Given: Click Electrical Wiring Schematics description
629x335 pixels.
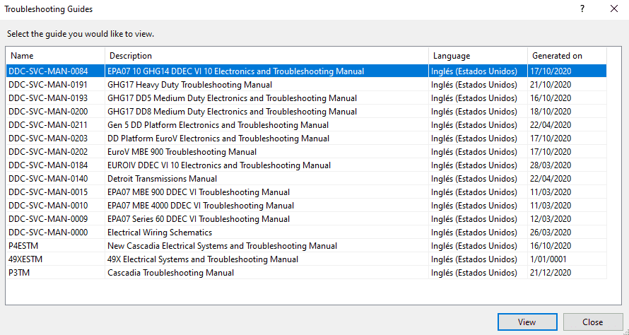Looking at the screenshot, I should click(160, 233).
